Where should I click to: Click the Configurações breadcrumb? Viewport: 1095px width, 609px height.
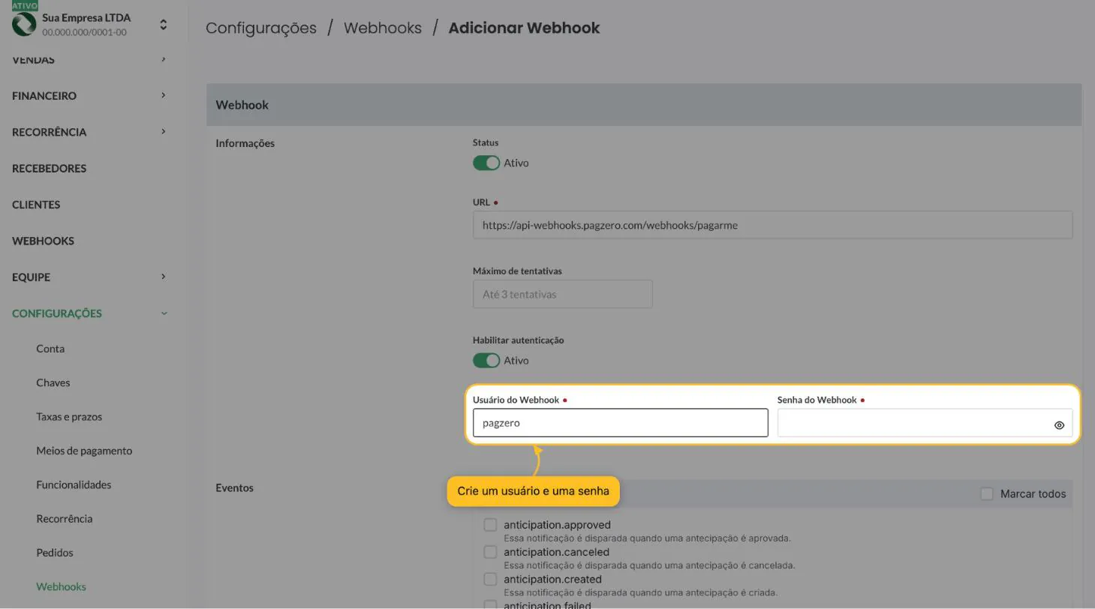click(261, 28)
